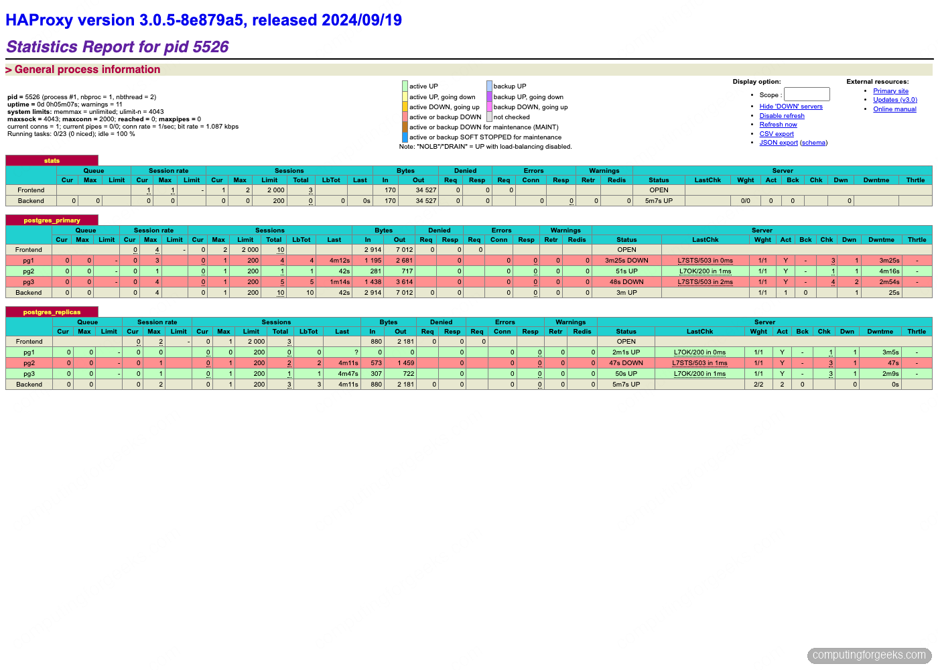The width and height of the screenshot is (938, 670).
Task: Click the 'active UP, going down' swatch
Action: click(405, 96)
